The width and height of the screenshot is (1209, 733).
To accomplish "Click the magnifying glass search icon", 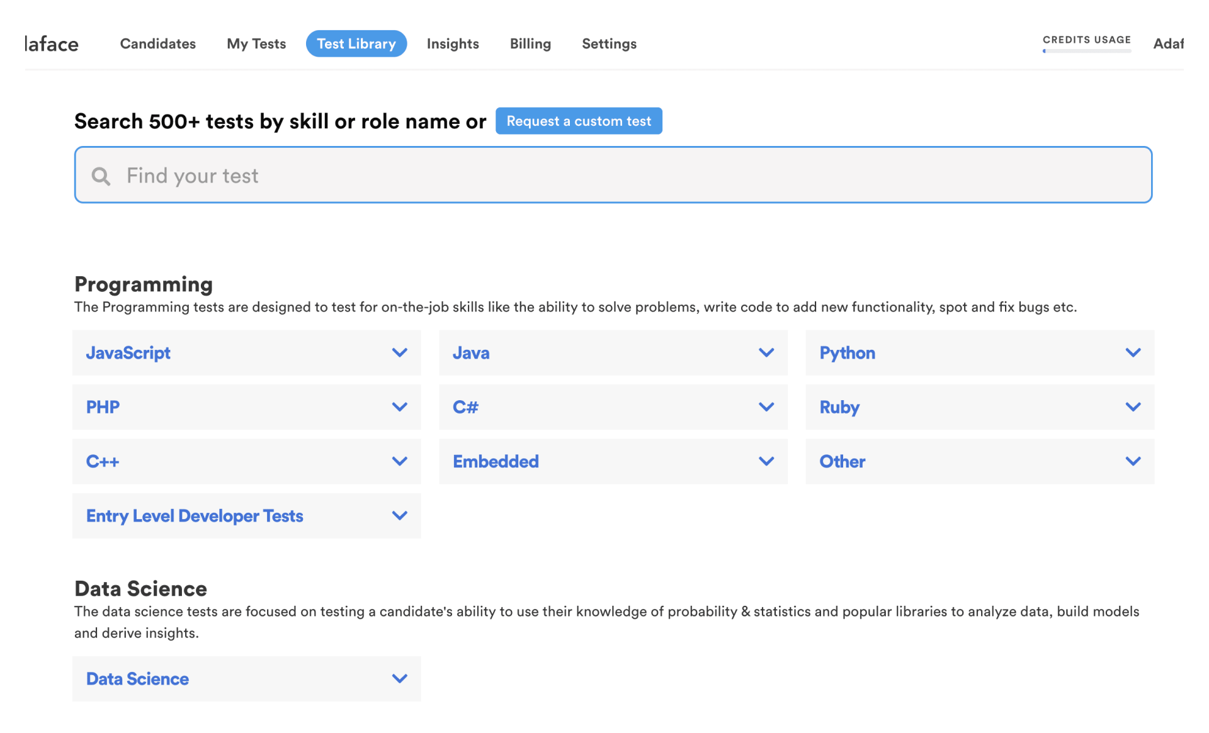I will (101, 176).
